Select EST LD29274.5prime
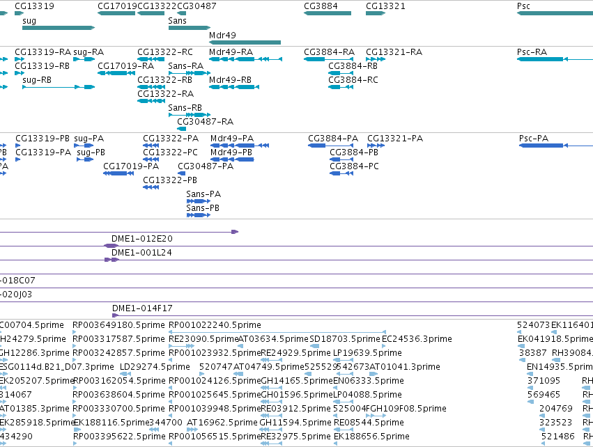 (155, 367)
